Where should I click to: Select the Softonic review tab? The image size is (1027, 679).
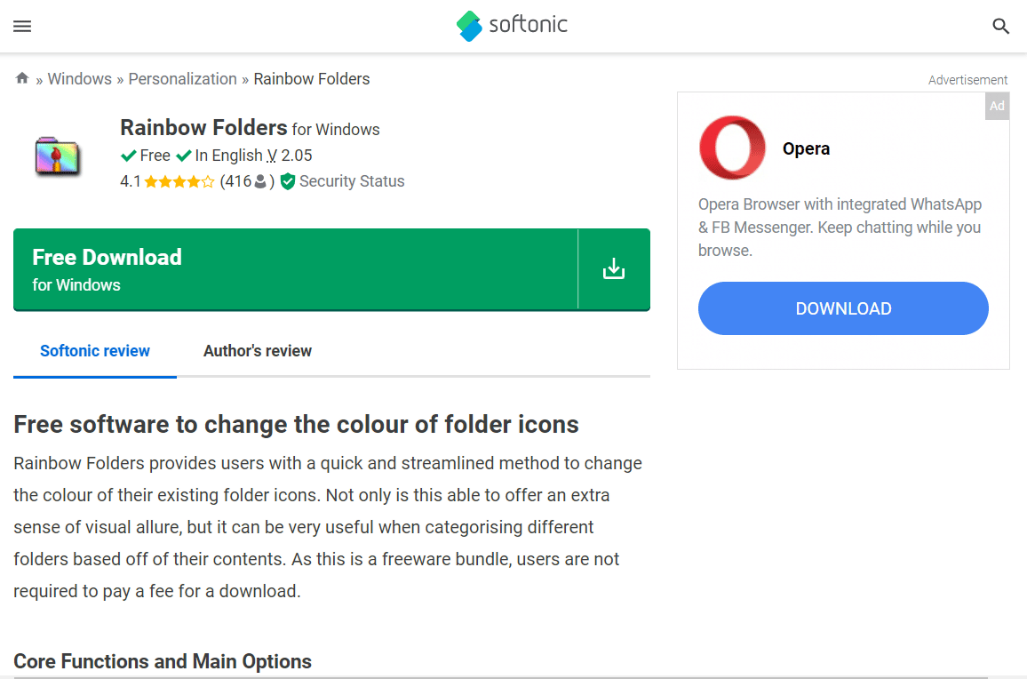pos(95,351)
